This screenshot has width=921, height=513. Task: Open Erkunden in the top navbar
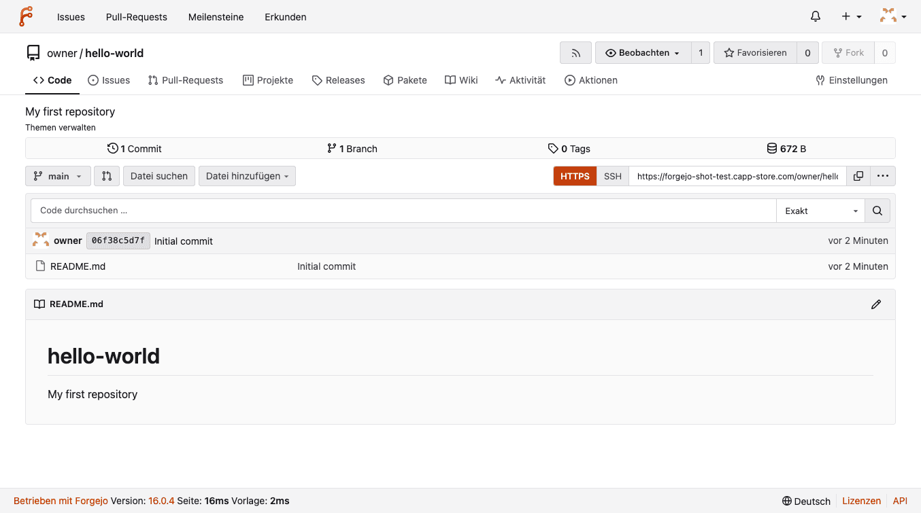tap(286, 17)
